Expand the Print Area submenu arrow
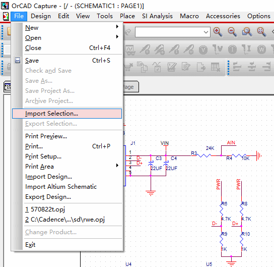274x267 pixels. pos(117,166)
